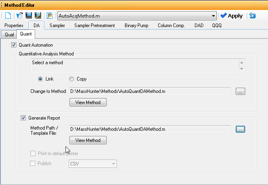Browse for Change to Method path
Screen dimensions: 268x185
(240, 91)
